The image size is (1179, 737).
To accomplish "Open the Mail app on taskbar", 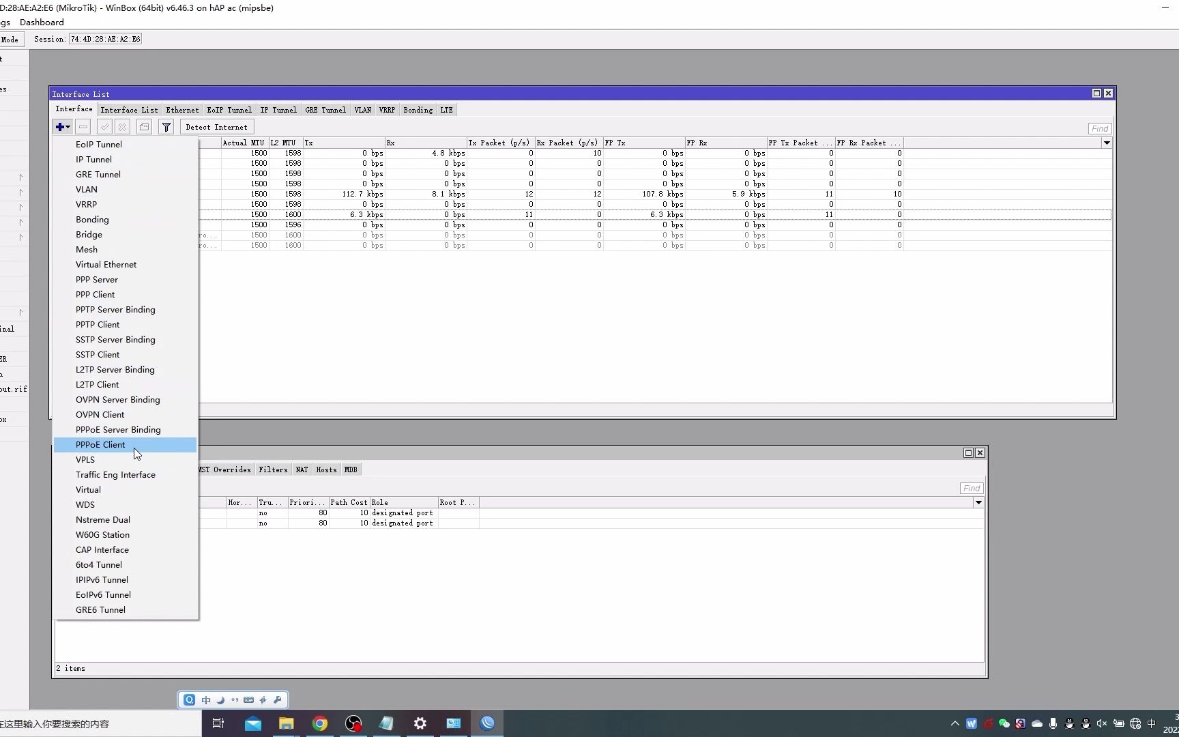I will click(x=253, y=723).
